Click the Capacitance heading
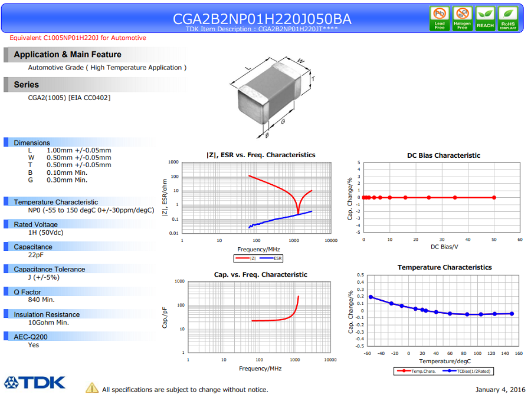 pyautogui.click(x=33, y=247)
